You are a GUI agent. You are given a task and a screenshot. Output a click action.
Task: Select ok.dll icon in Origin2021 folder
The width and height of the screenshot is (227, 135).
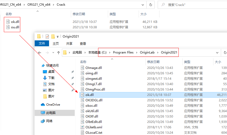[x=82, y=95]
